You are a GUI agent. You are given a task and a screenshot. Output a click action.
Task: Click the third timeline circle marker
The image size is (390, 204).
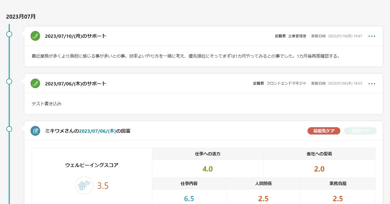tap(9, 129)
